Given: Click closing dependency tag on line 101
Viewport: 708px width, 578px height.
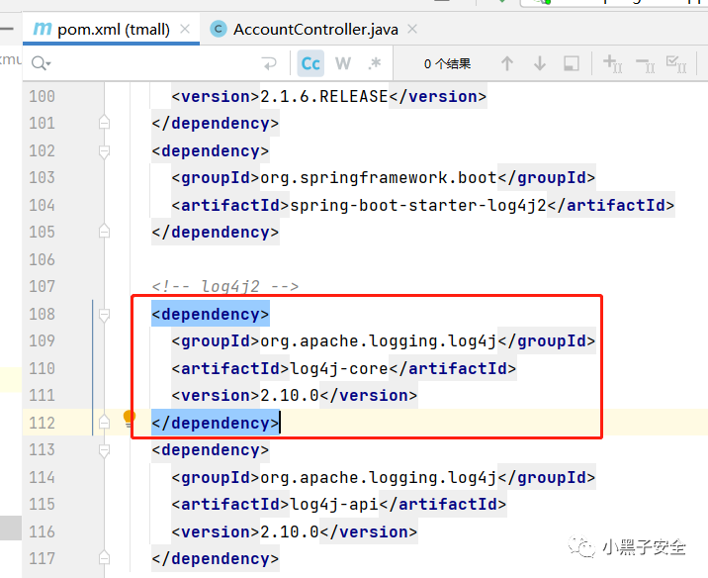Looking at the screenshot, I should click(x=216, y=124).
